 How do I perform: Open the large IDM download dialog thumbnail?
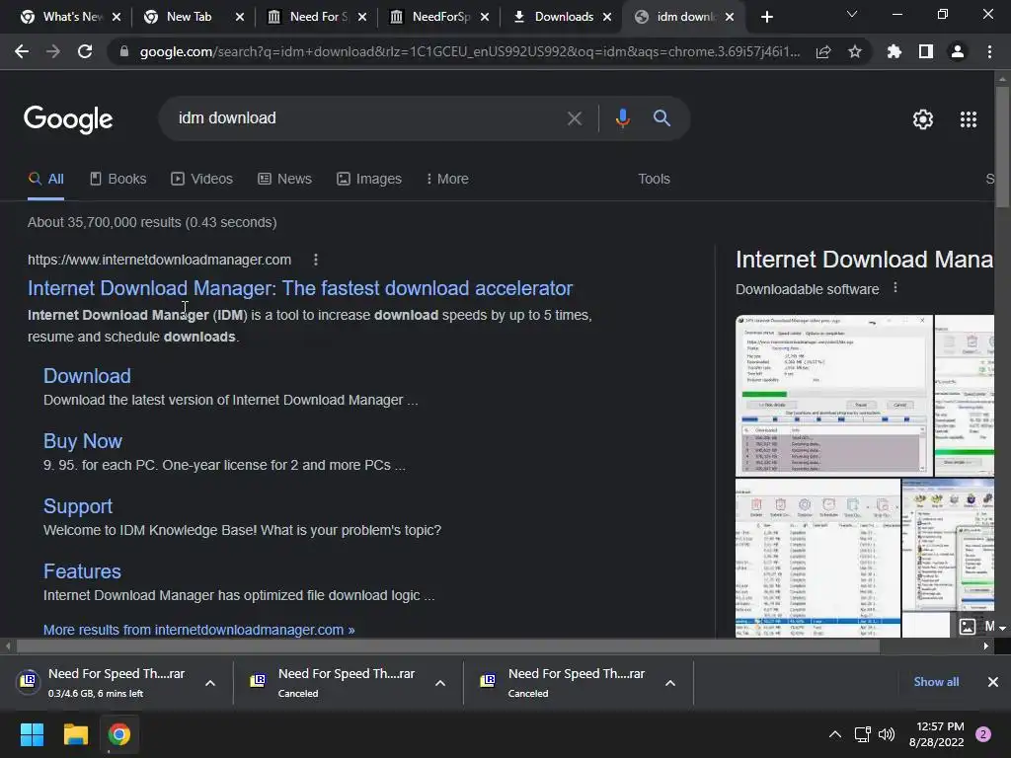833,395
